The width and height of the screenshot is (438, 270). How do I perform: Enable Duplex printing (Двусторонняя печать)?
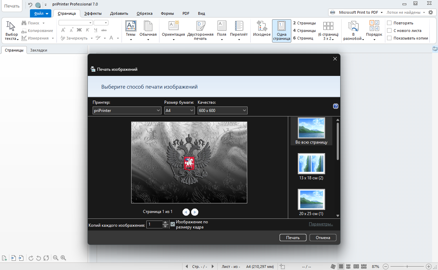coord(200,31)
